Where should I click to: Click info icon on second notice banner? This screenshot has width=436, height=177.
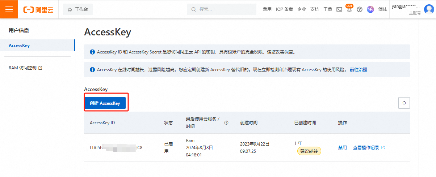pos(92,69)
